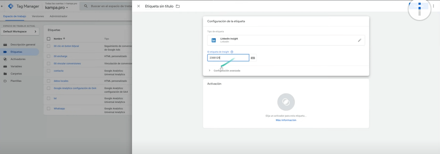Open variable picker beside Insight ID field

(x=253, y=58)
